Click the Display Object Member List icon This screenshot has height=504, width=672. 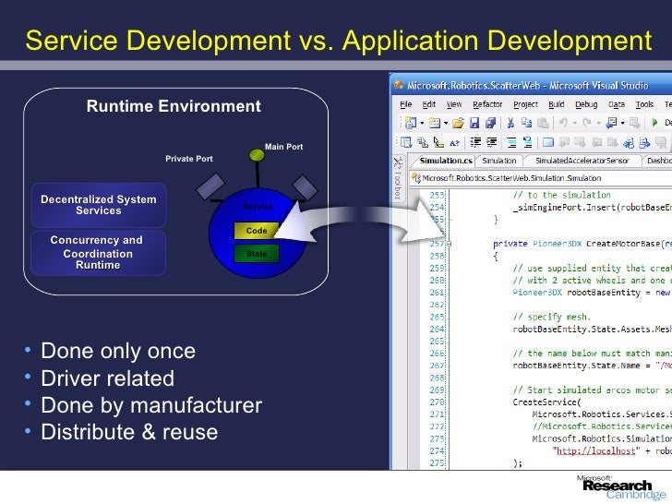(x=406, y=142)
